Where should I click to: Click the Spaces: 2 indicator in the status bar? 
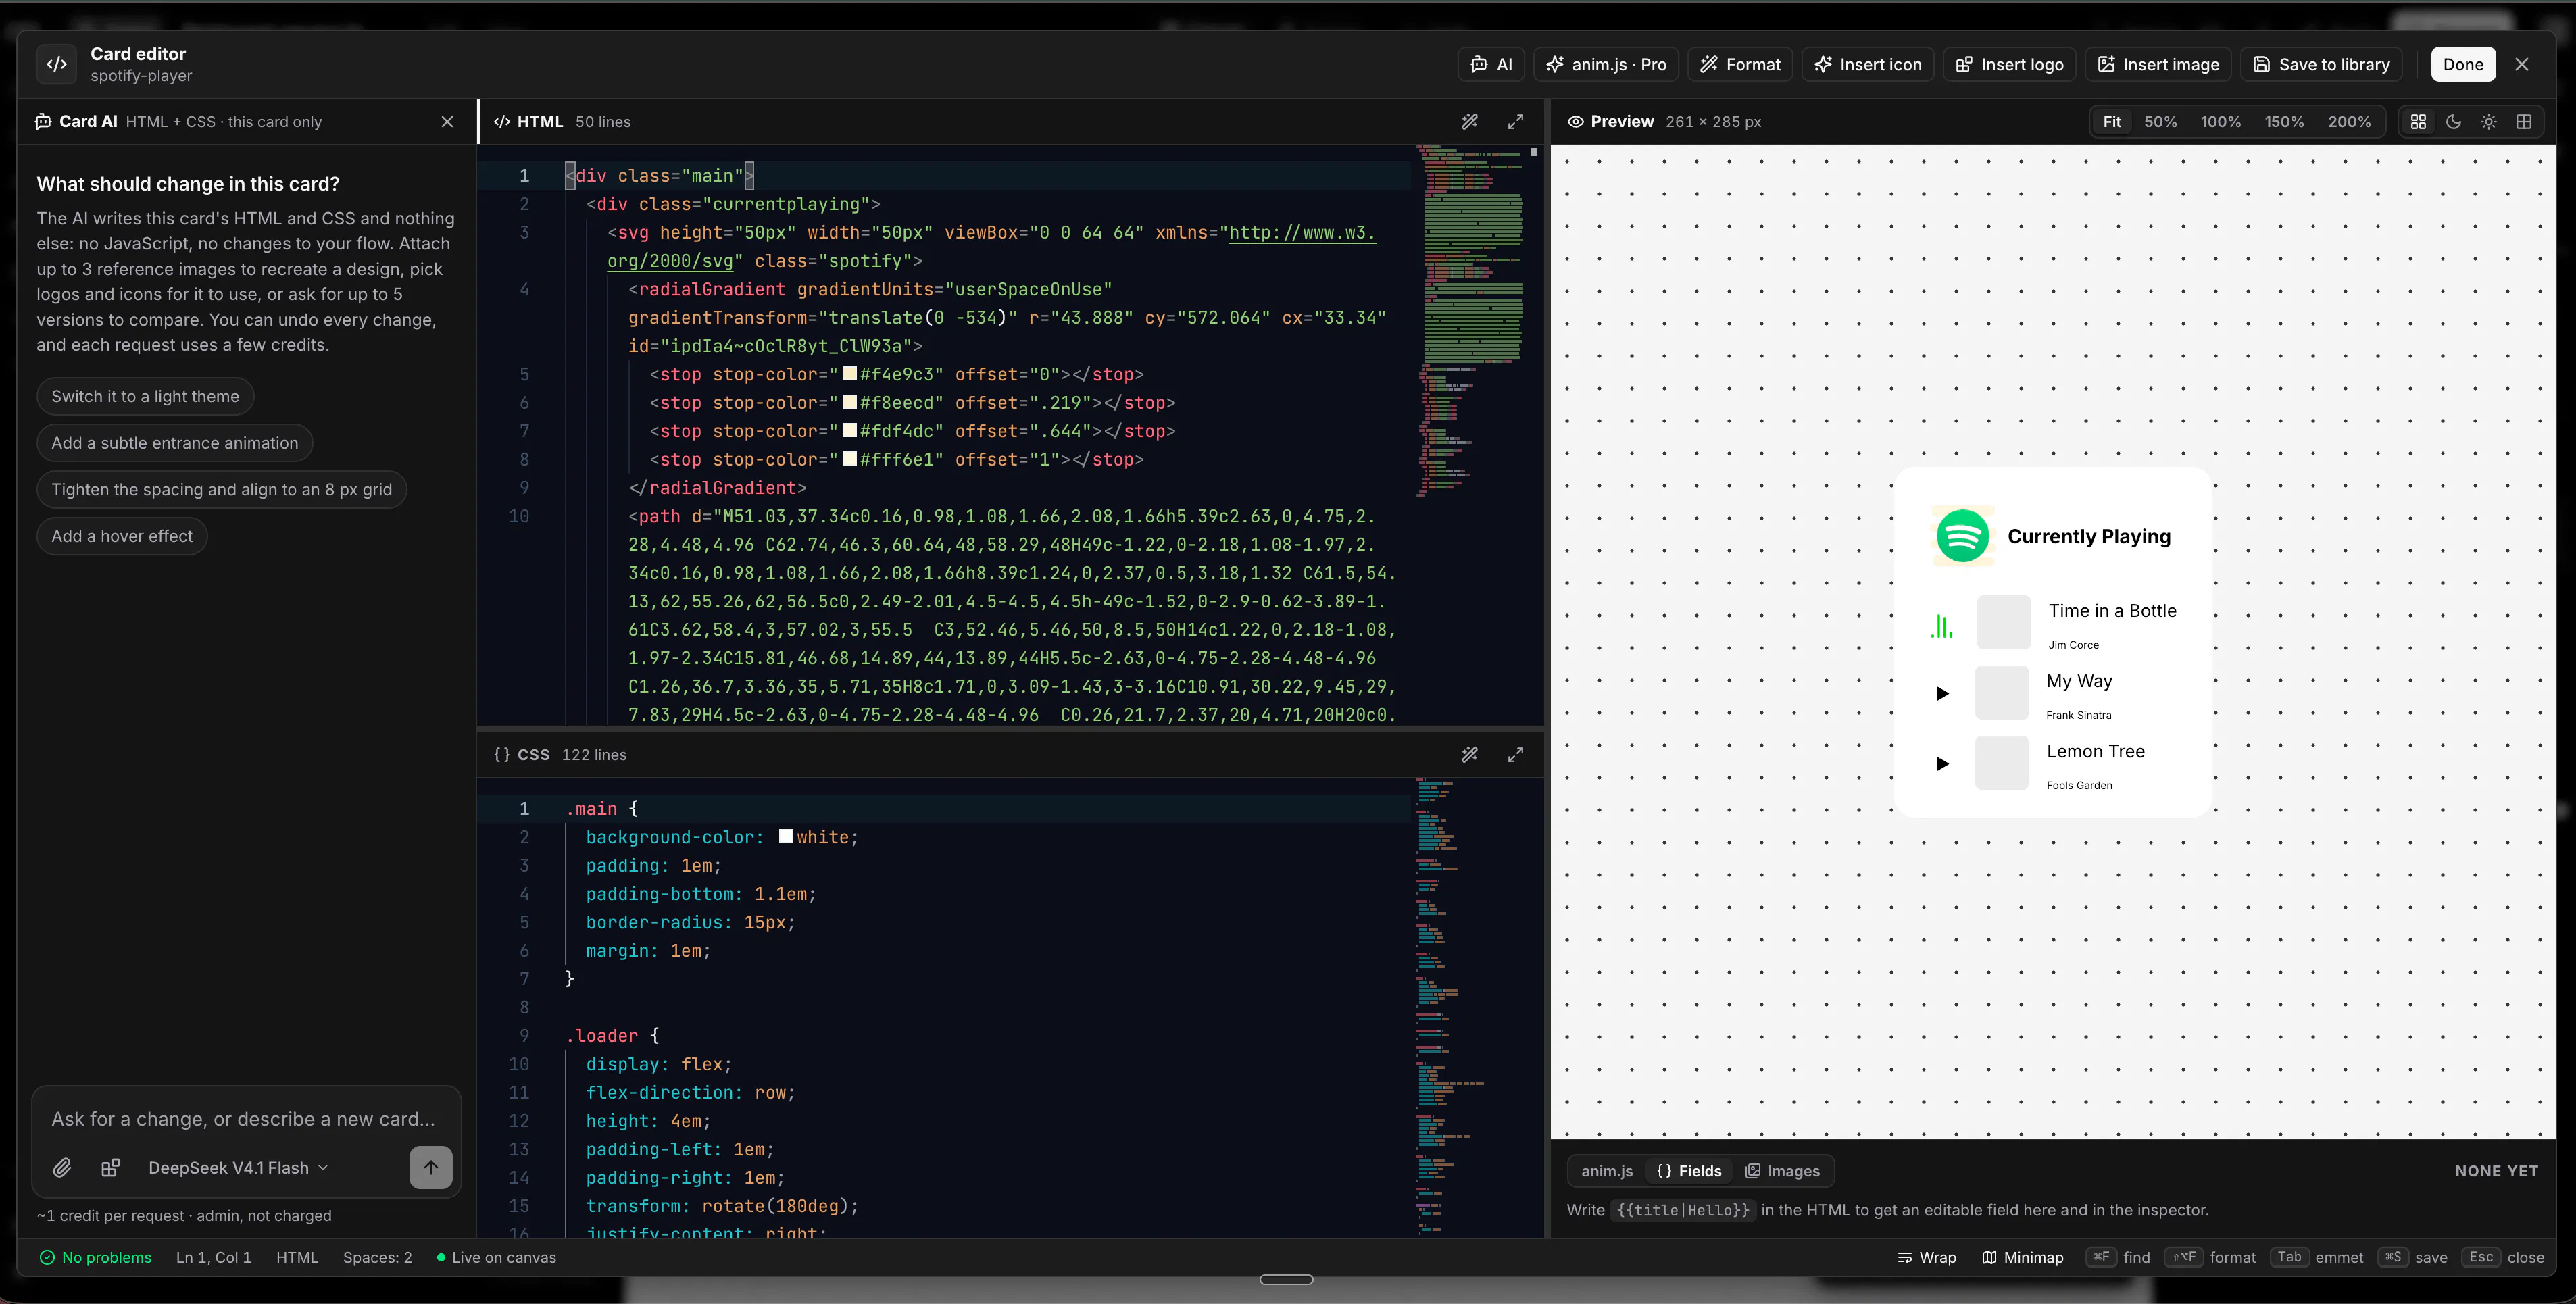click(x=377, y=1258)
